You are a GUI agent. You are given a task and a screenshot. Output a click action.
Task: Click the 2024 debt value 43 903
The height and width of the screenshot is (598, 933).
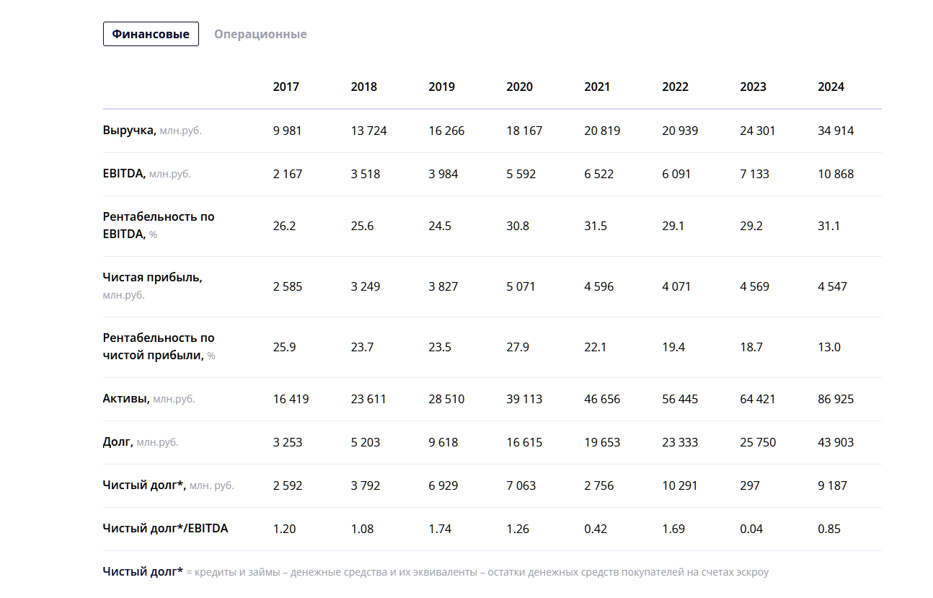click(x=836, y=442)
